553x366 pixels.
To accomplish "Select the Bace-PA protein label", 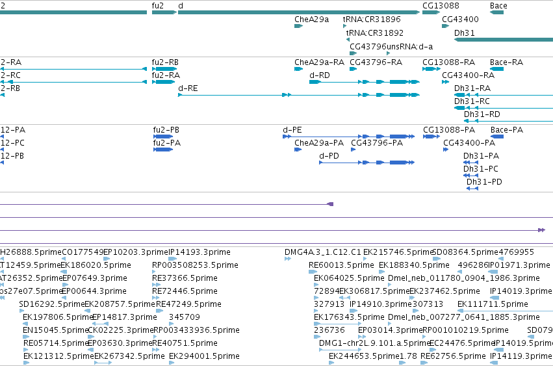I will (507, 130).
